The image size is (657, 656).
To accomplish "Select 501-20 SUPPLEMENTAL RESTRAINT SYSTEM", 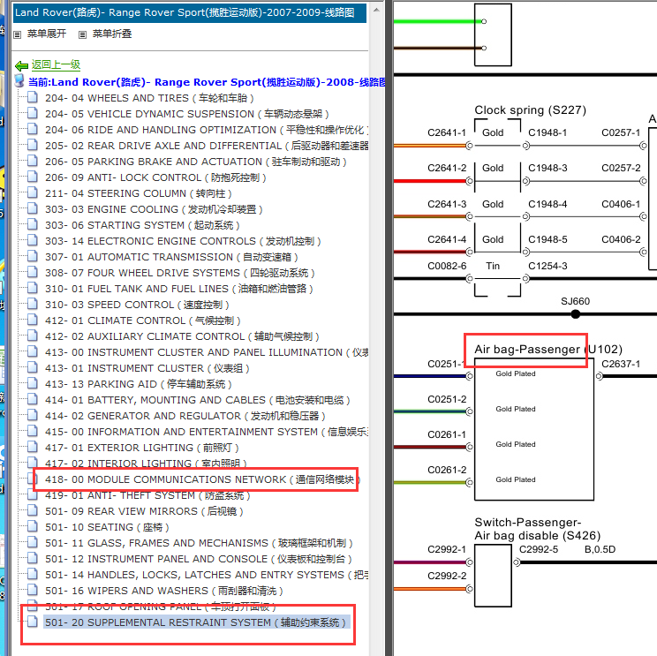I will (197, 623).
